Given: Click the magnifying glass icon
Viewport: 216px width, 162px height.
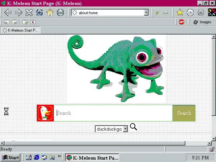Looking at the screenshot, I should click(x=133, y=127).
